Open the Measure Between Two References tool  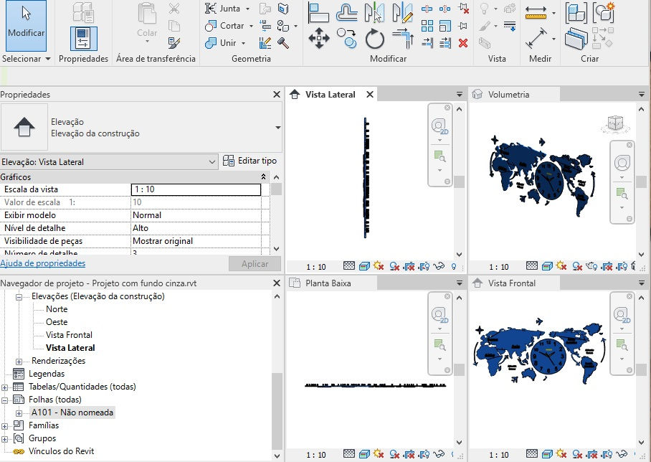536,12
